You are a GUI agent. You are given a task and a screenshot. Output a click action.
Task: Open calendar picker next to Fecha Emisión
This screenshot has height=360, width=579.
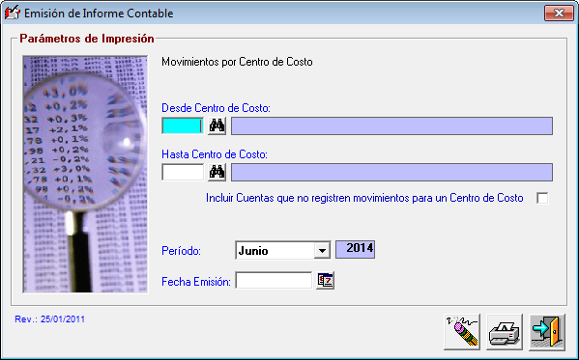(326, 281)
